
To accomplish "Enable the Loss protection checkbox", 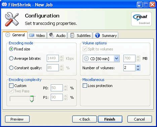I will [85, 86].
